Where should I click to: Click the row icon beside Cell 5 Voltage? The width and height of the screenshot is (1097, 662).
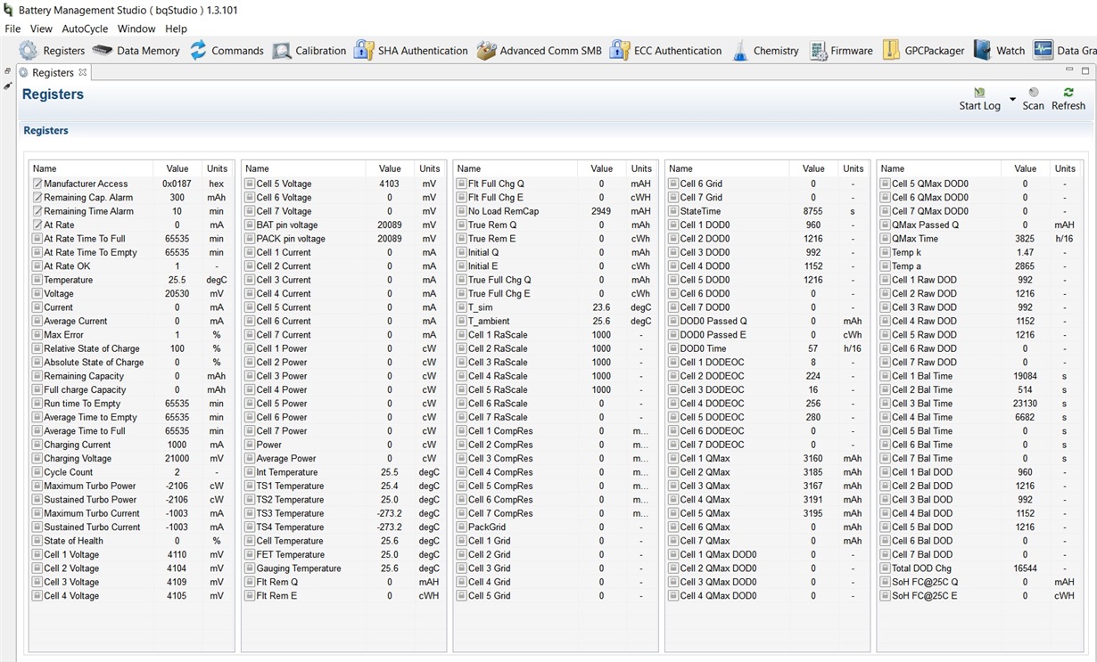pos(250,184)
